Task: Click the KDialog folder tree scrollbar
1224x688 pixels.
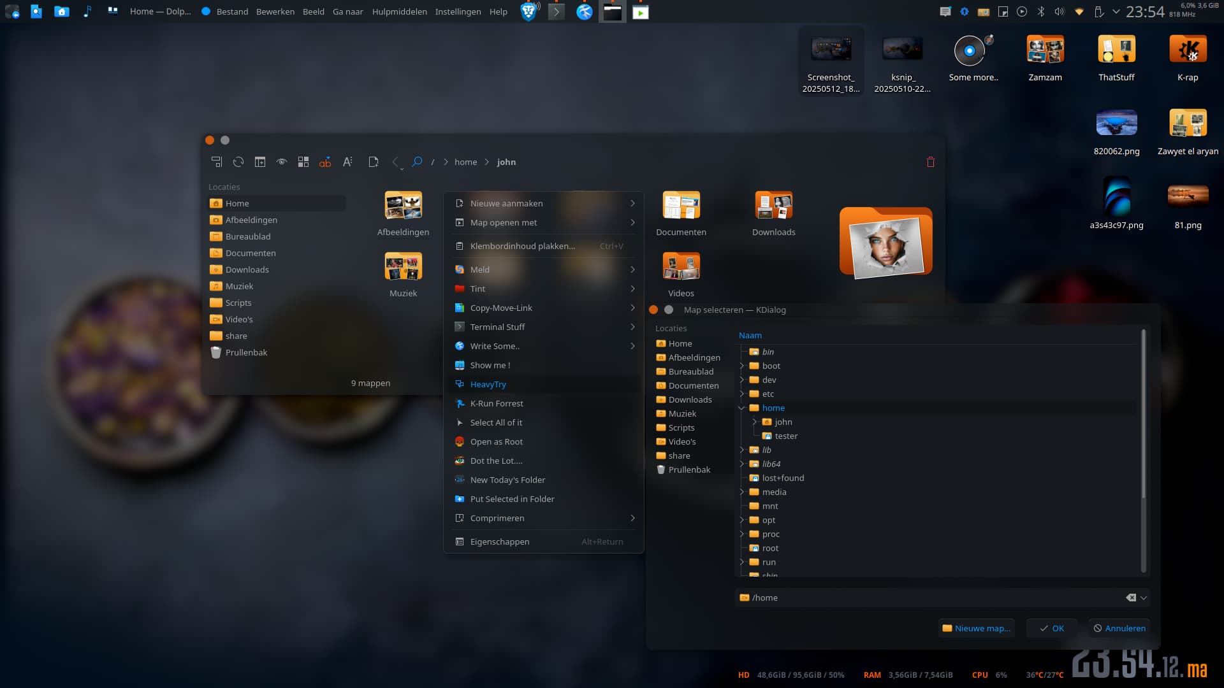Action: (x=1144, y=414)
